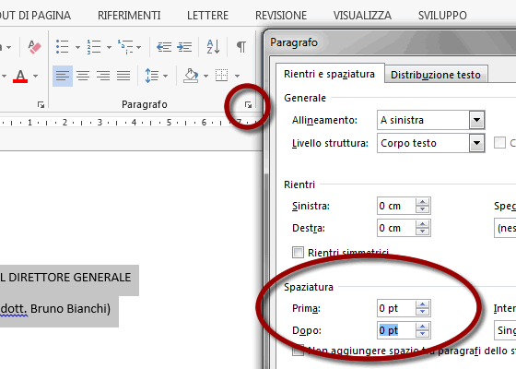Open Font group dialog launcher
Image resolution: width=516 pixels, height=369 pixels.
(x=41, y=105)
